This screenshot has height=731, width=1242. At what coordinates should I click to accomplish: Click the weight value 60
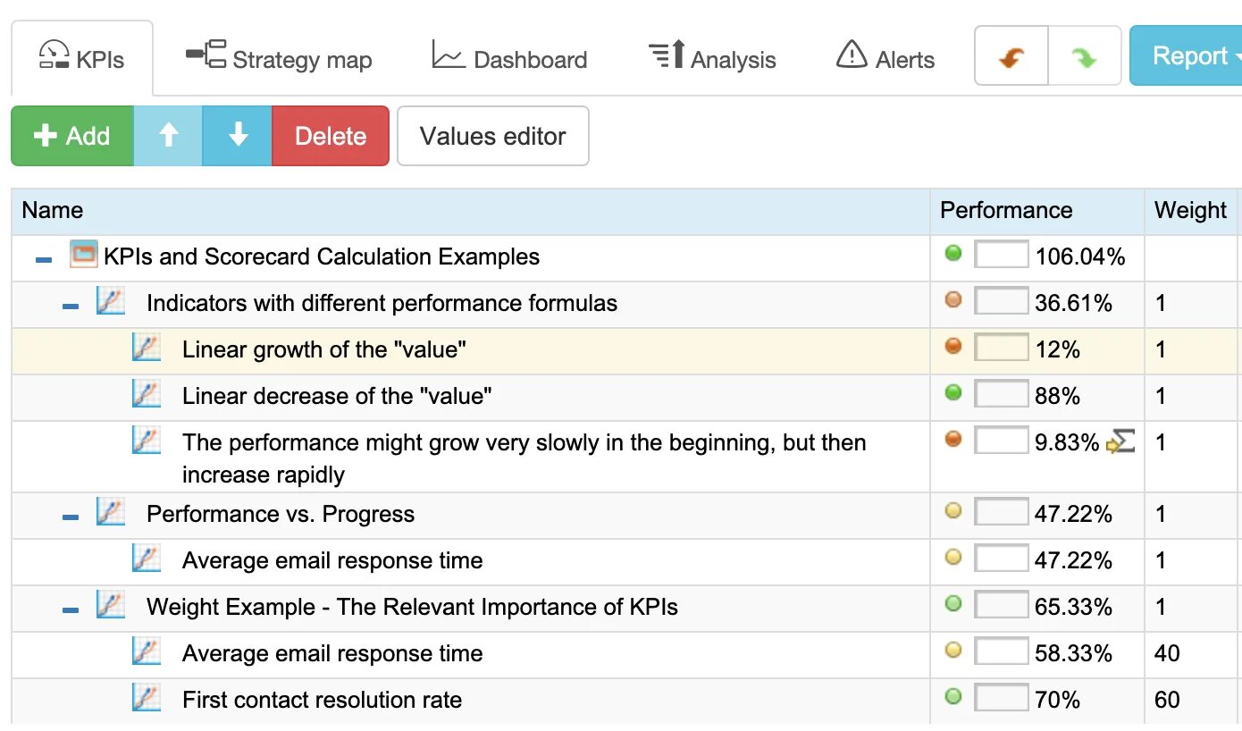coord(1167,701)
